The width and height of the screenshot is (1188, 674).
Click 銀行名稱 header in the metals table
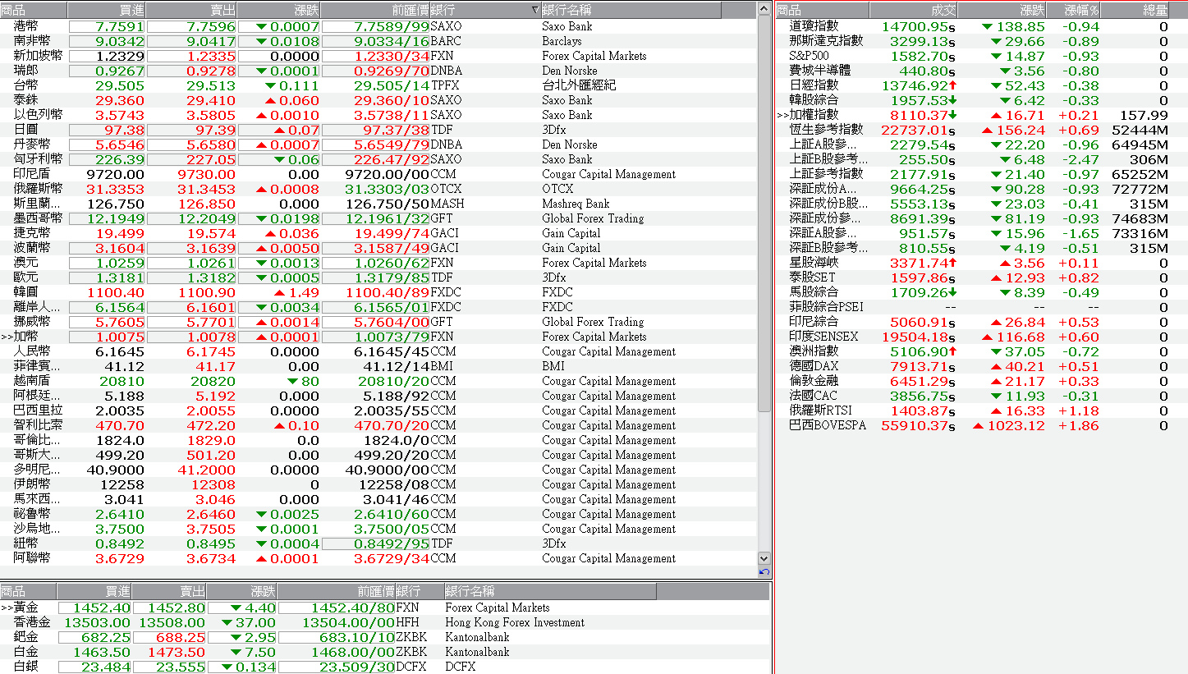(550, 591)
